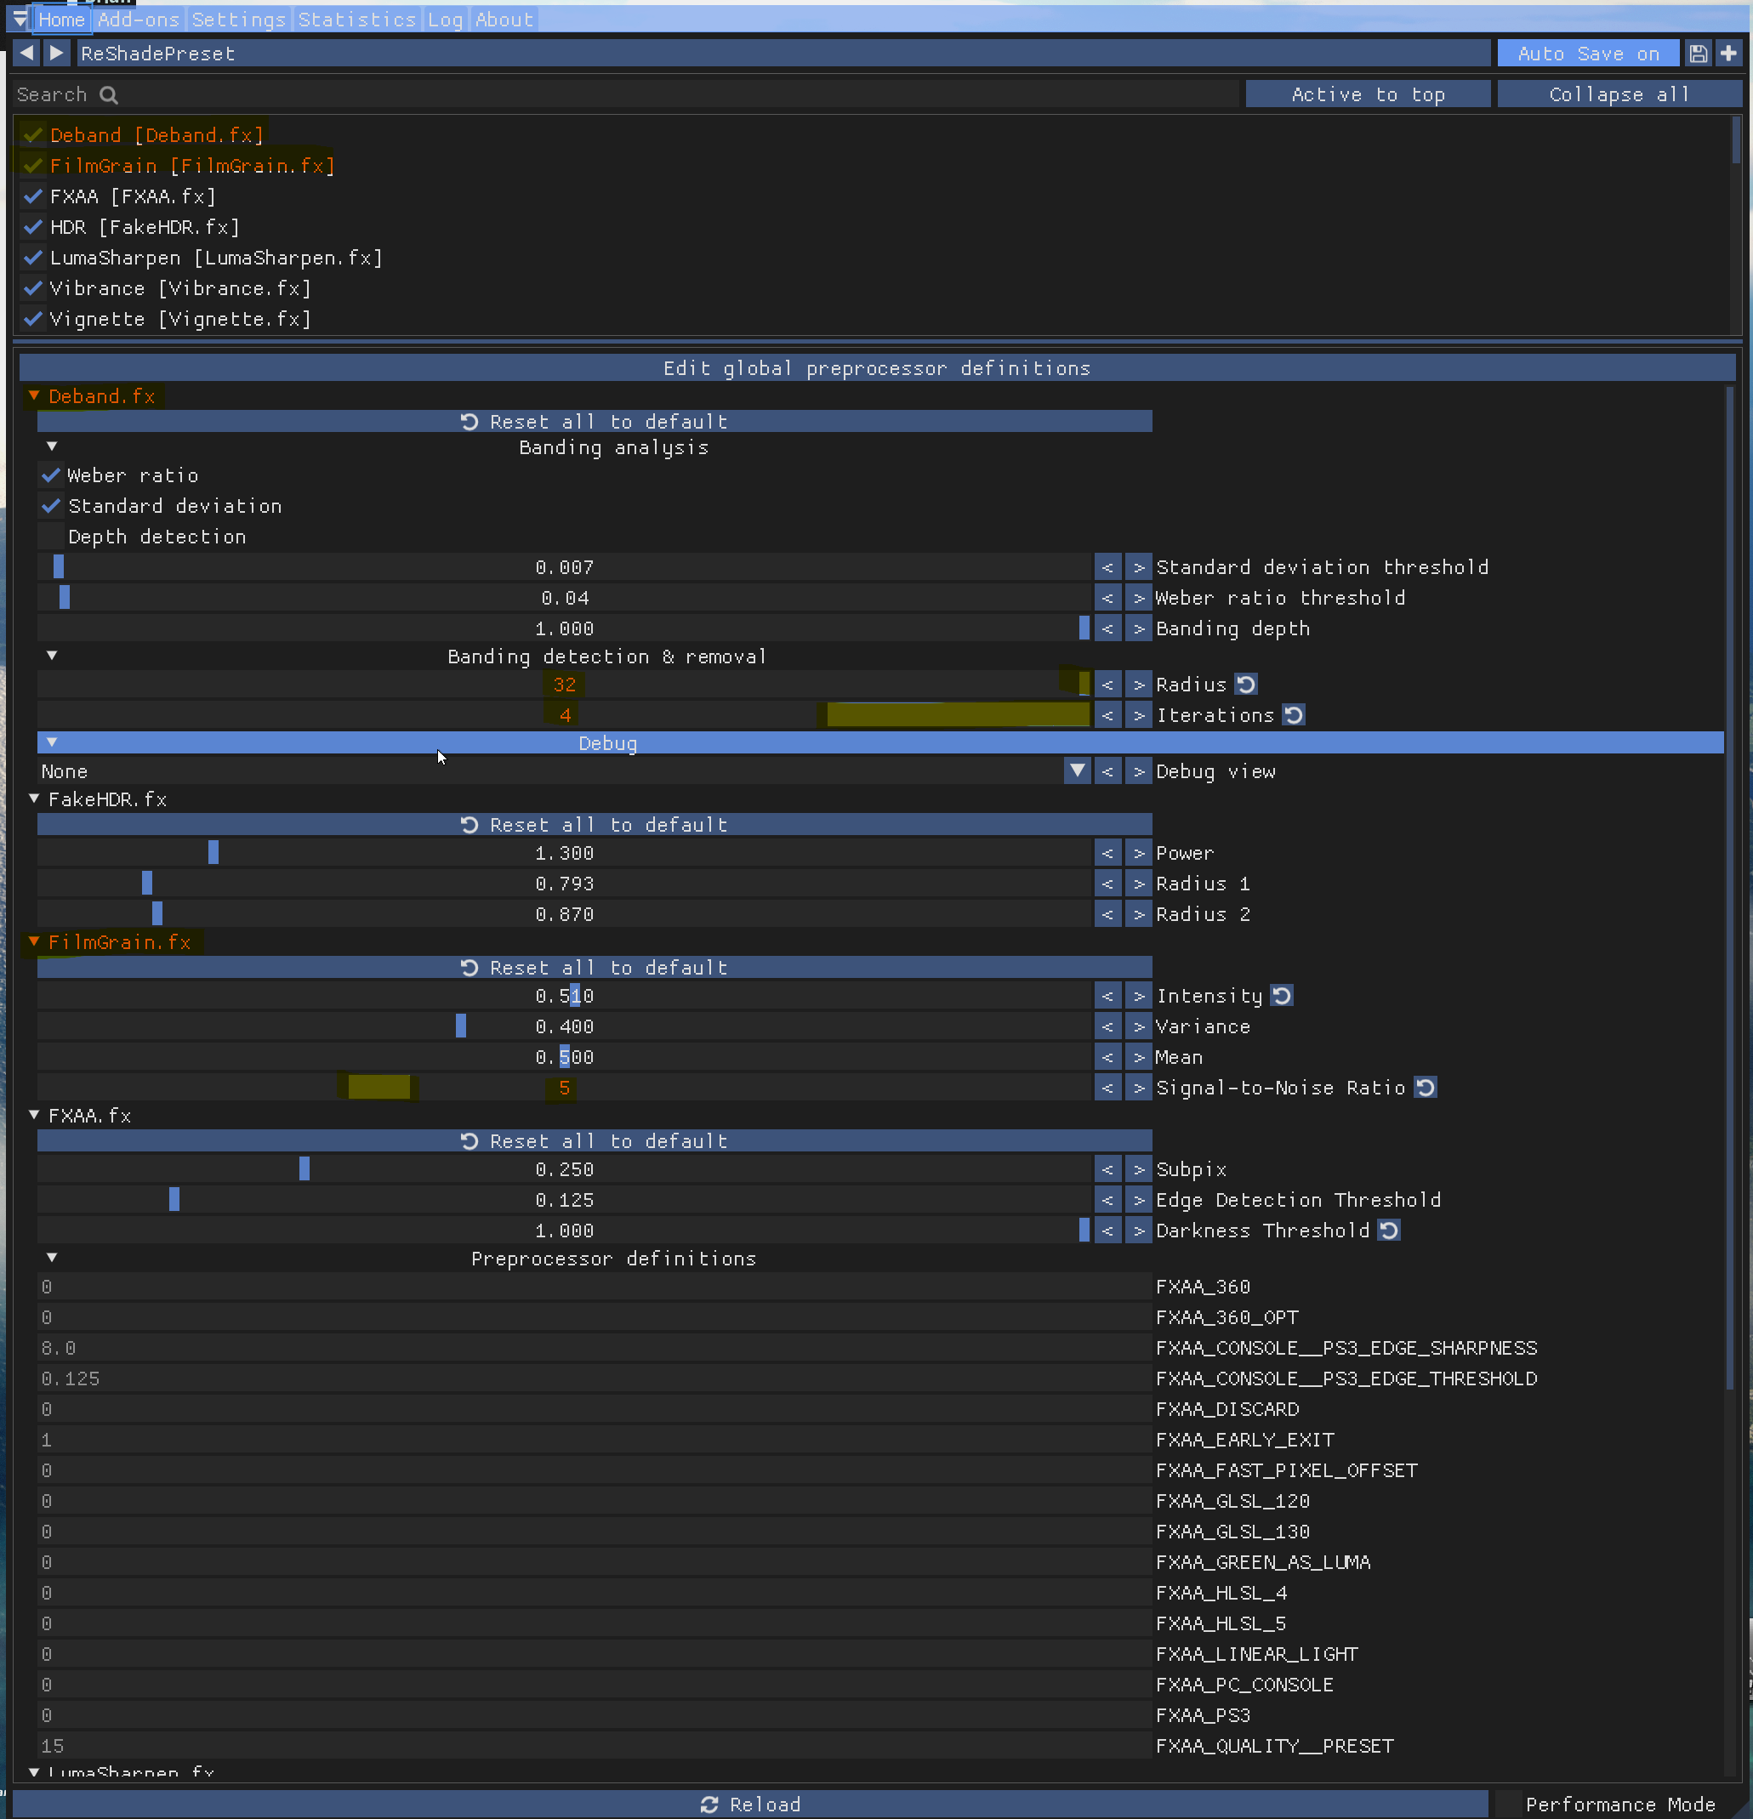Collapse FXAA Preprocessor definitions group
1753x1819 pixels.
[52, 1258]
